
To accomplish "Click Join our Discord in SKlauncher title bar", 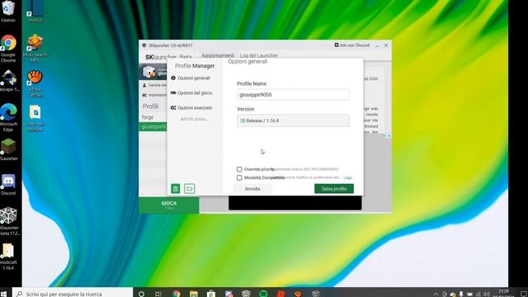I will coord(352,45).
